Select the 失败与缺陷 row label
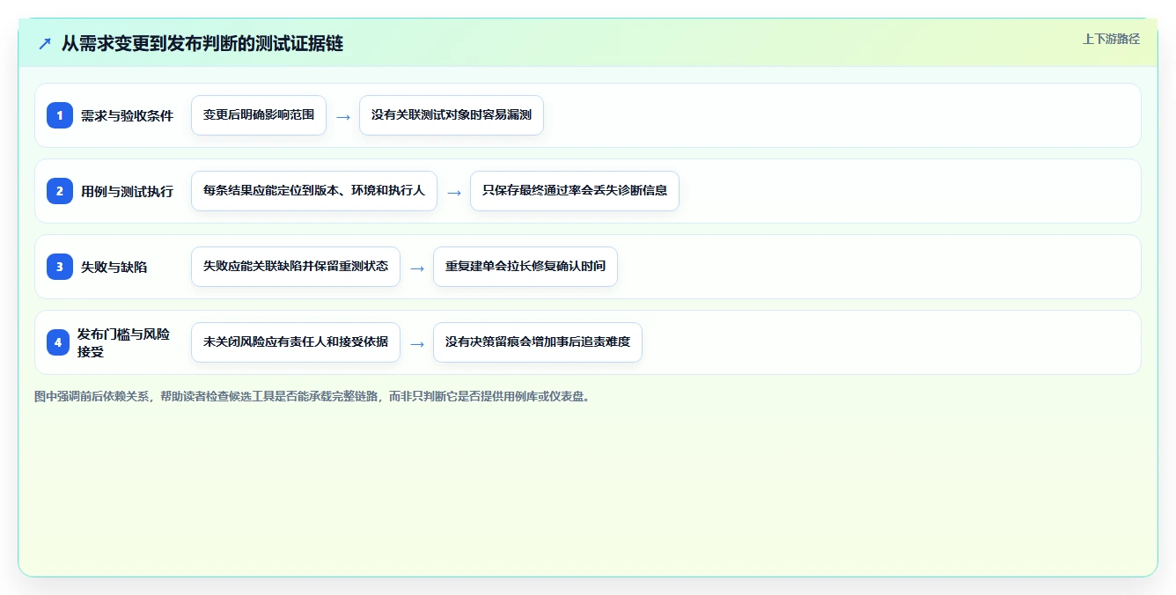 114,267
